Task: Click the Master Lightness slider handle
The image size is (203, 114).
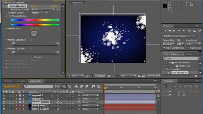Action: click(35, 54)
